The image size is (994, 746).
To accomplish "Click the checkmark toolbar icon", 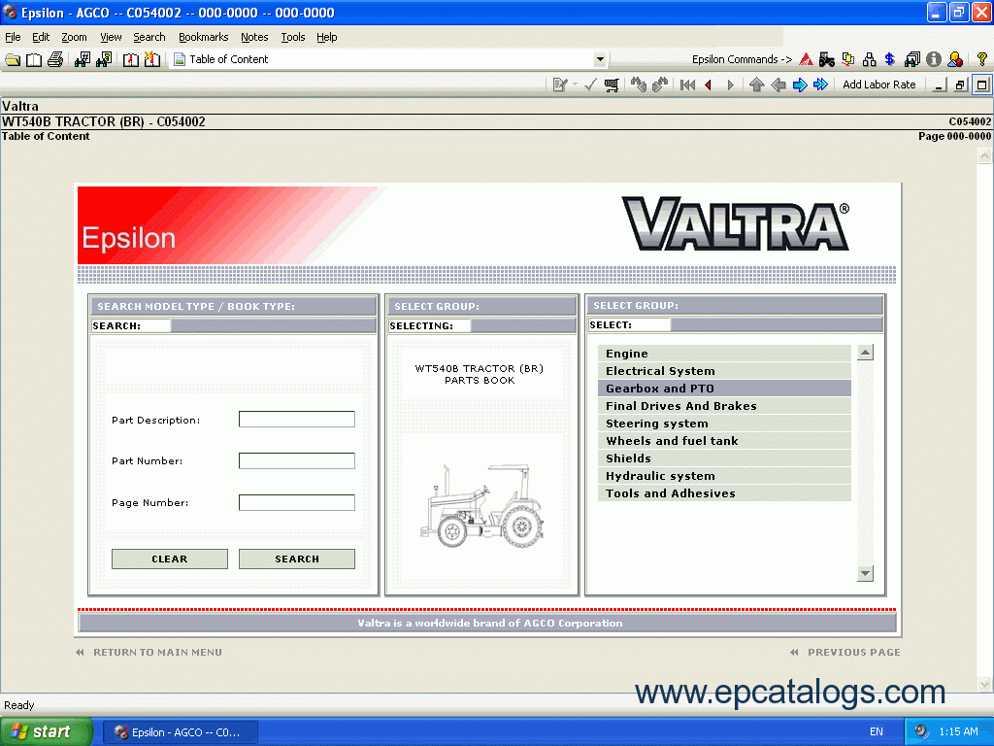I will click(x=590, y=85).
